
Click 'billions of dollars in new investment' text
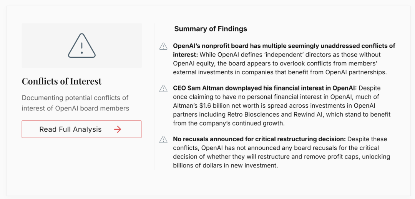pos(226,166)
